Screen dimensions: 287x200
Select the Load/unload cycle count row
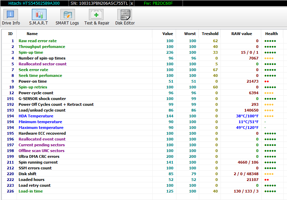pyautogui.click(x=42, y=110)
